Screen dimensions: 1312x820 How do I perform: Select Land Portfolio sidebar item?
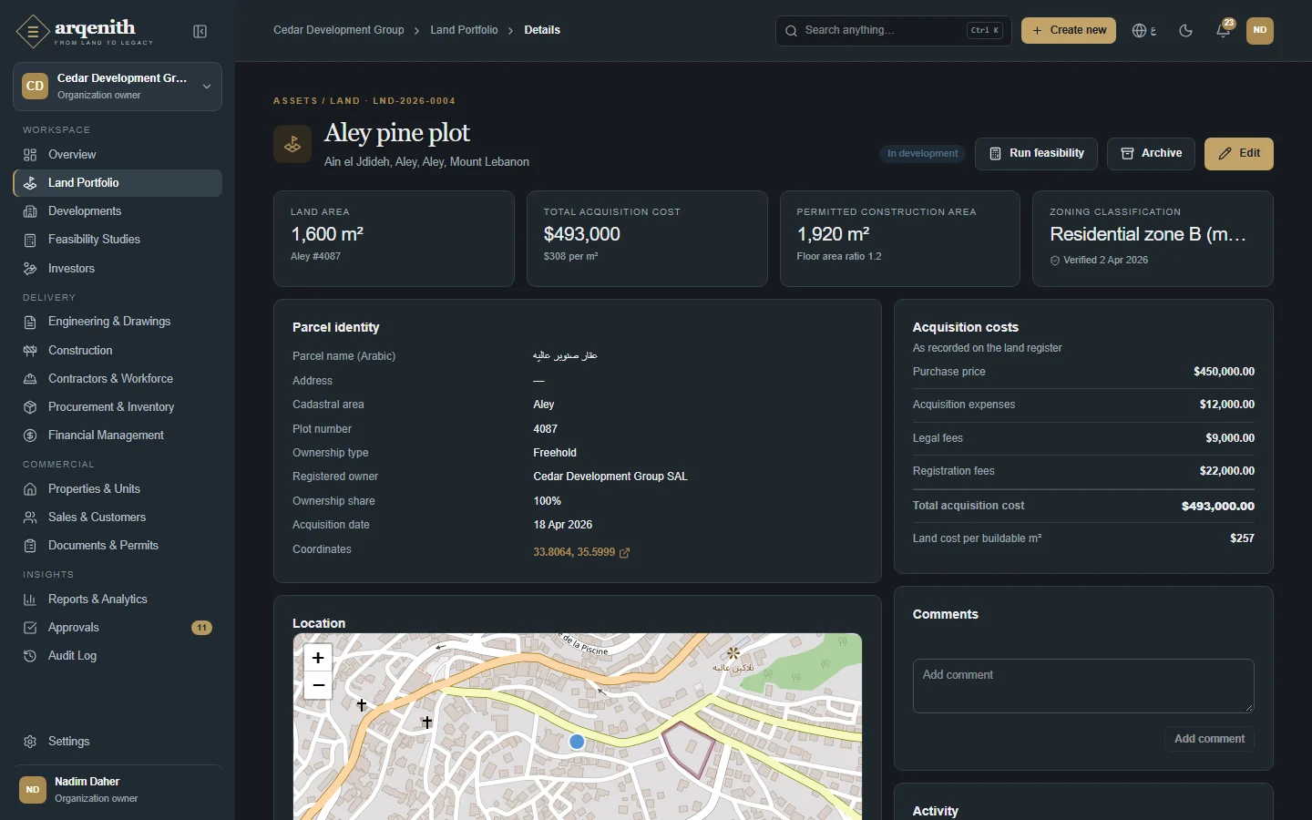[118, 183]
